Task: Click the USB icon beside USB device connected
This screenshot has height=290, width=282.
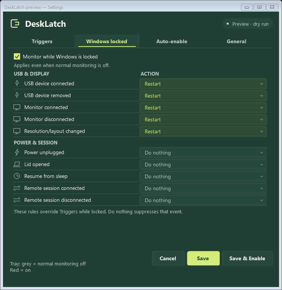Action: (x=17, y=83)
